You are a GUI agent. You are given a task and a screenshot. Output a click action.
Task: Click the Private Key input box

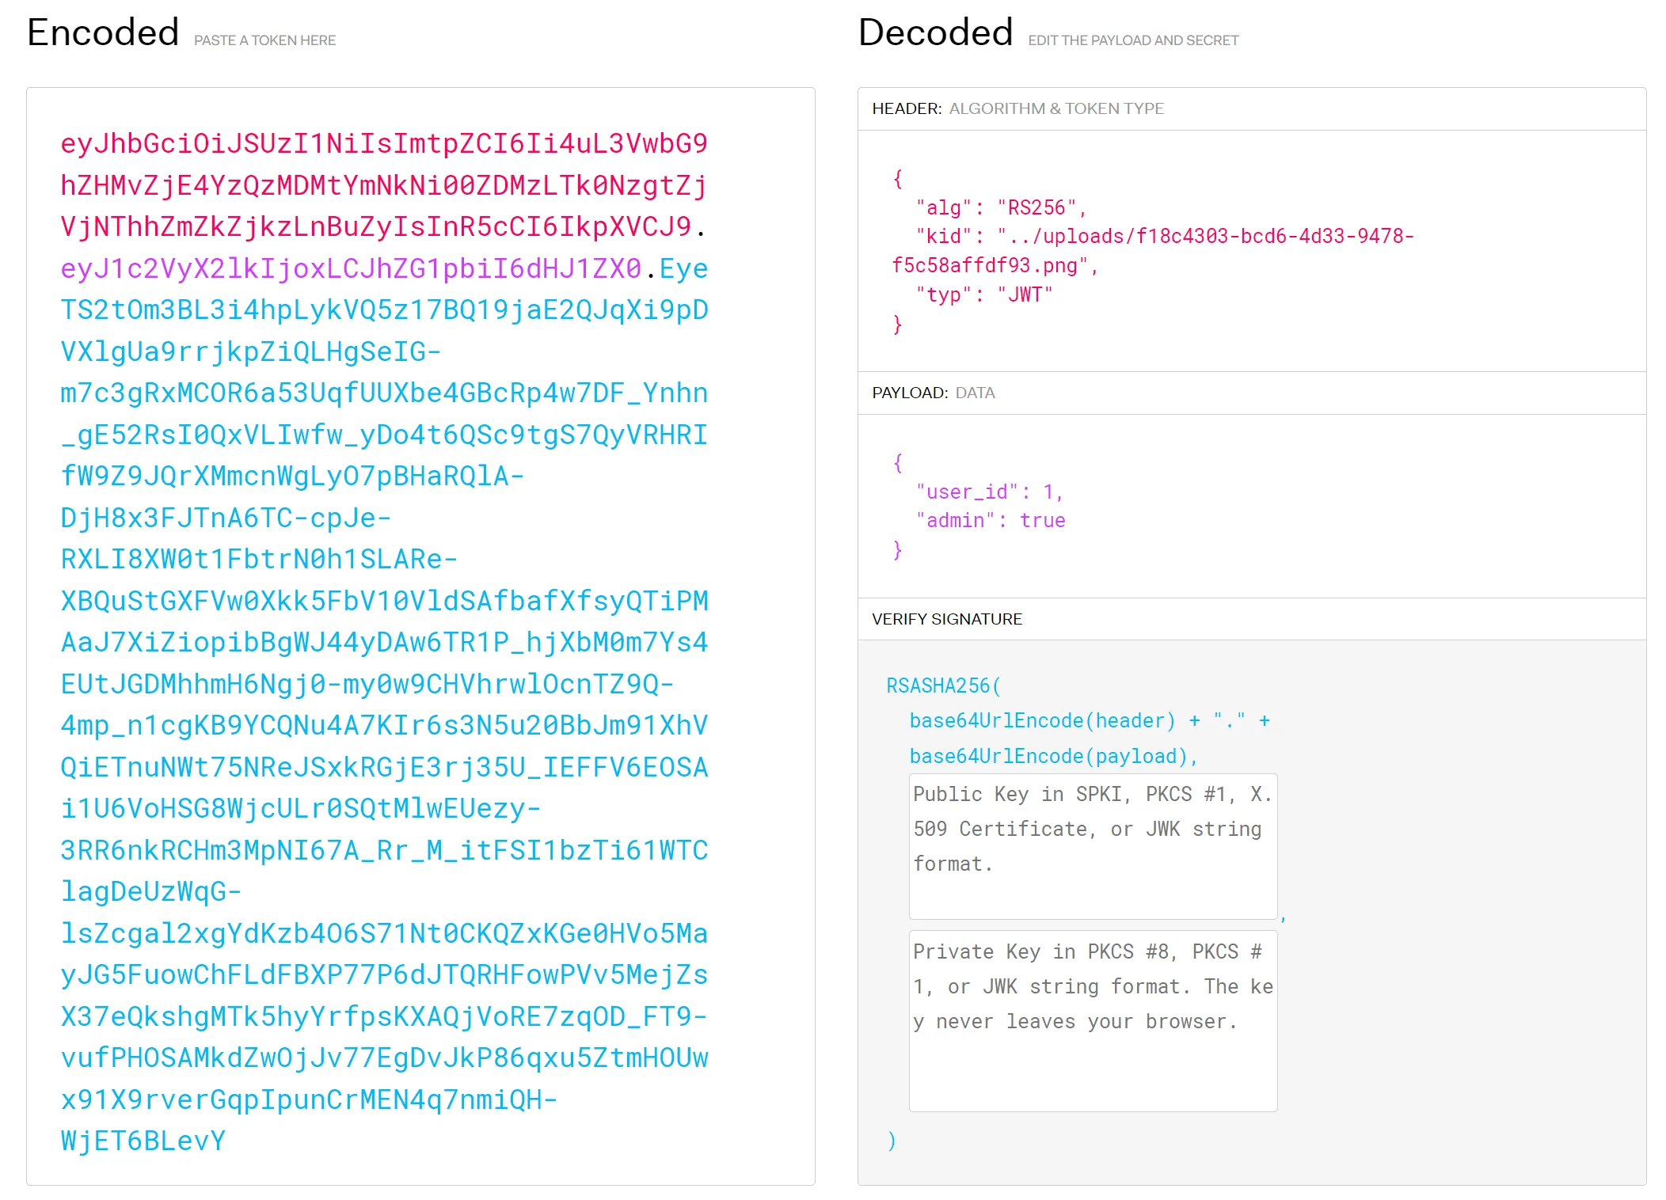click(1093, 1021)
